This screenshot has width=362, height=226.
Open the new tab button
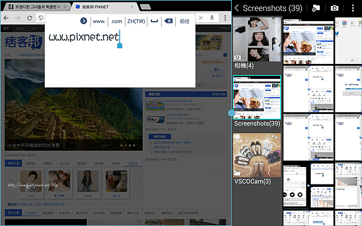click(x=145, y=7)
